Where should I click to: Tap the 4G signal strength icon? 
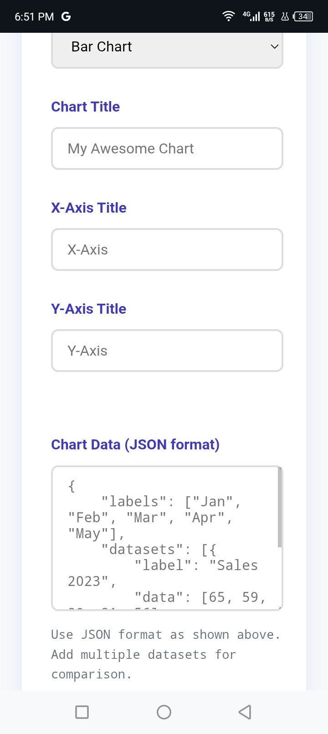(x=251, y=16)
